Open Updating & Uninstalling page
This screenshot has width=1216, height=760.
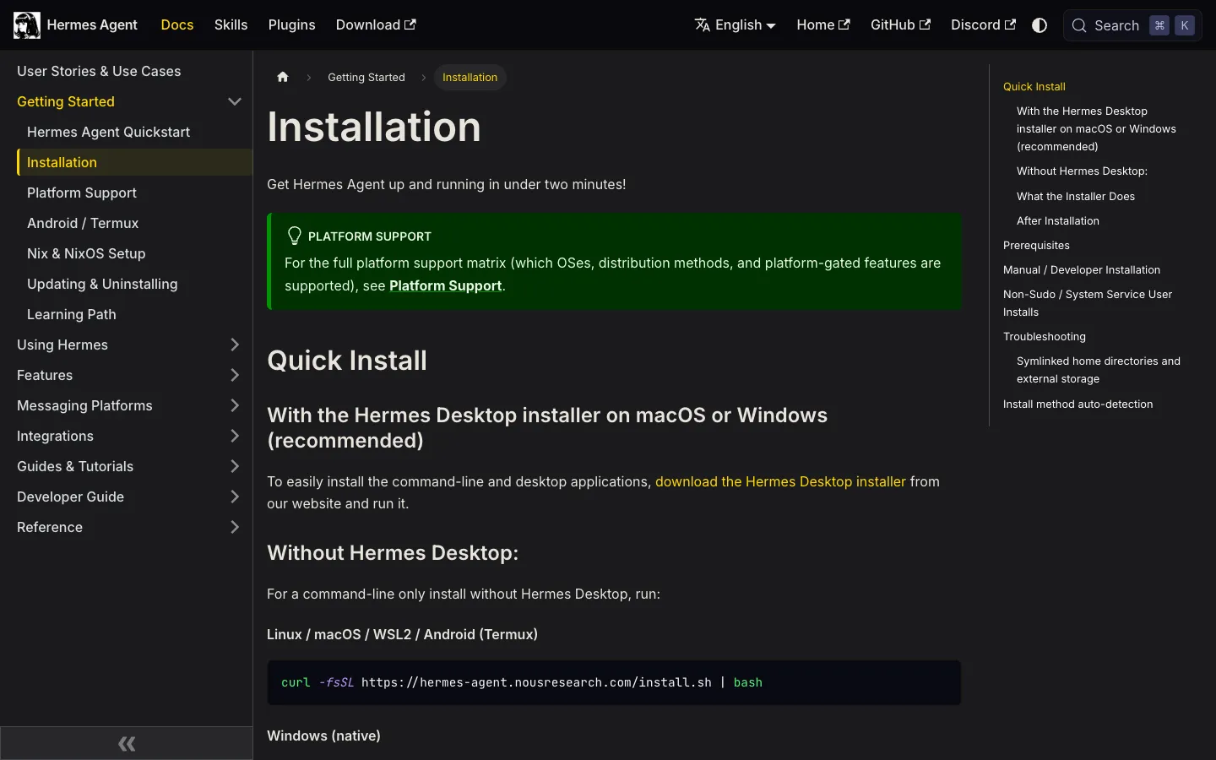tap(102, 284)
